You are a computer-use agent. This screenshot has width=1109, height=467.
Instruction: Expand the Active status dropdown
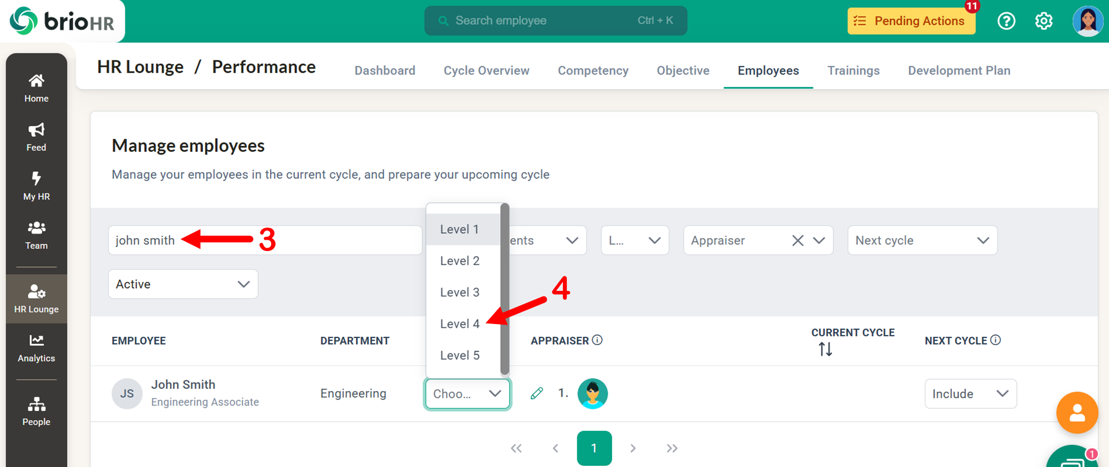183,284
